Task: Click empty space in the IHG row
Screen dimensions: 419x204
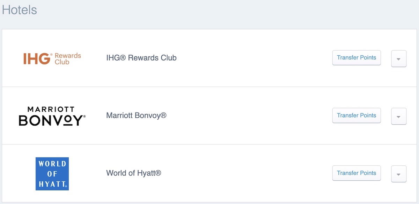Action: (x=251, y=58)
